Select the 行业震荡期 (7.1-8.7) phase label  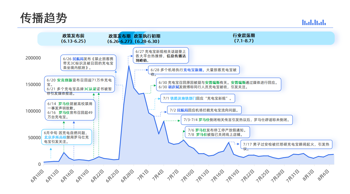pyautogui.click(x=244, y=38)
